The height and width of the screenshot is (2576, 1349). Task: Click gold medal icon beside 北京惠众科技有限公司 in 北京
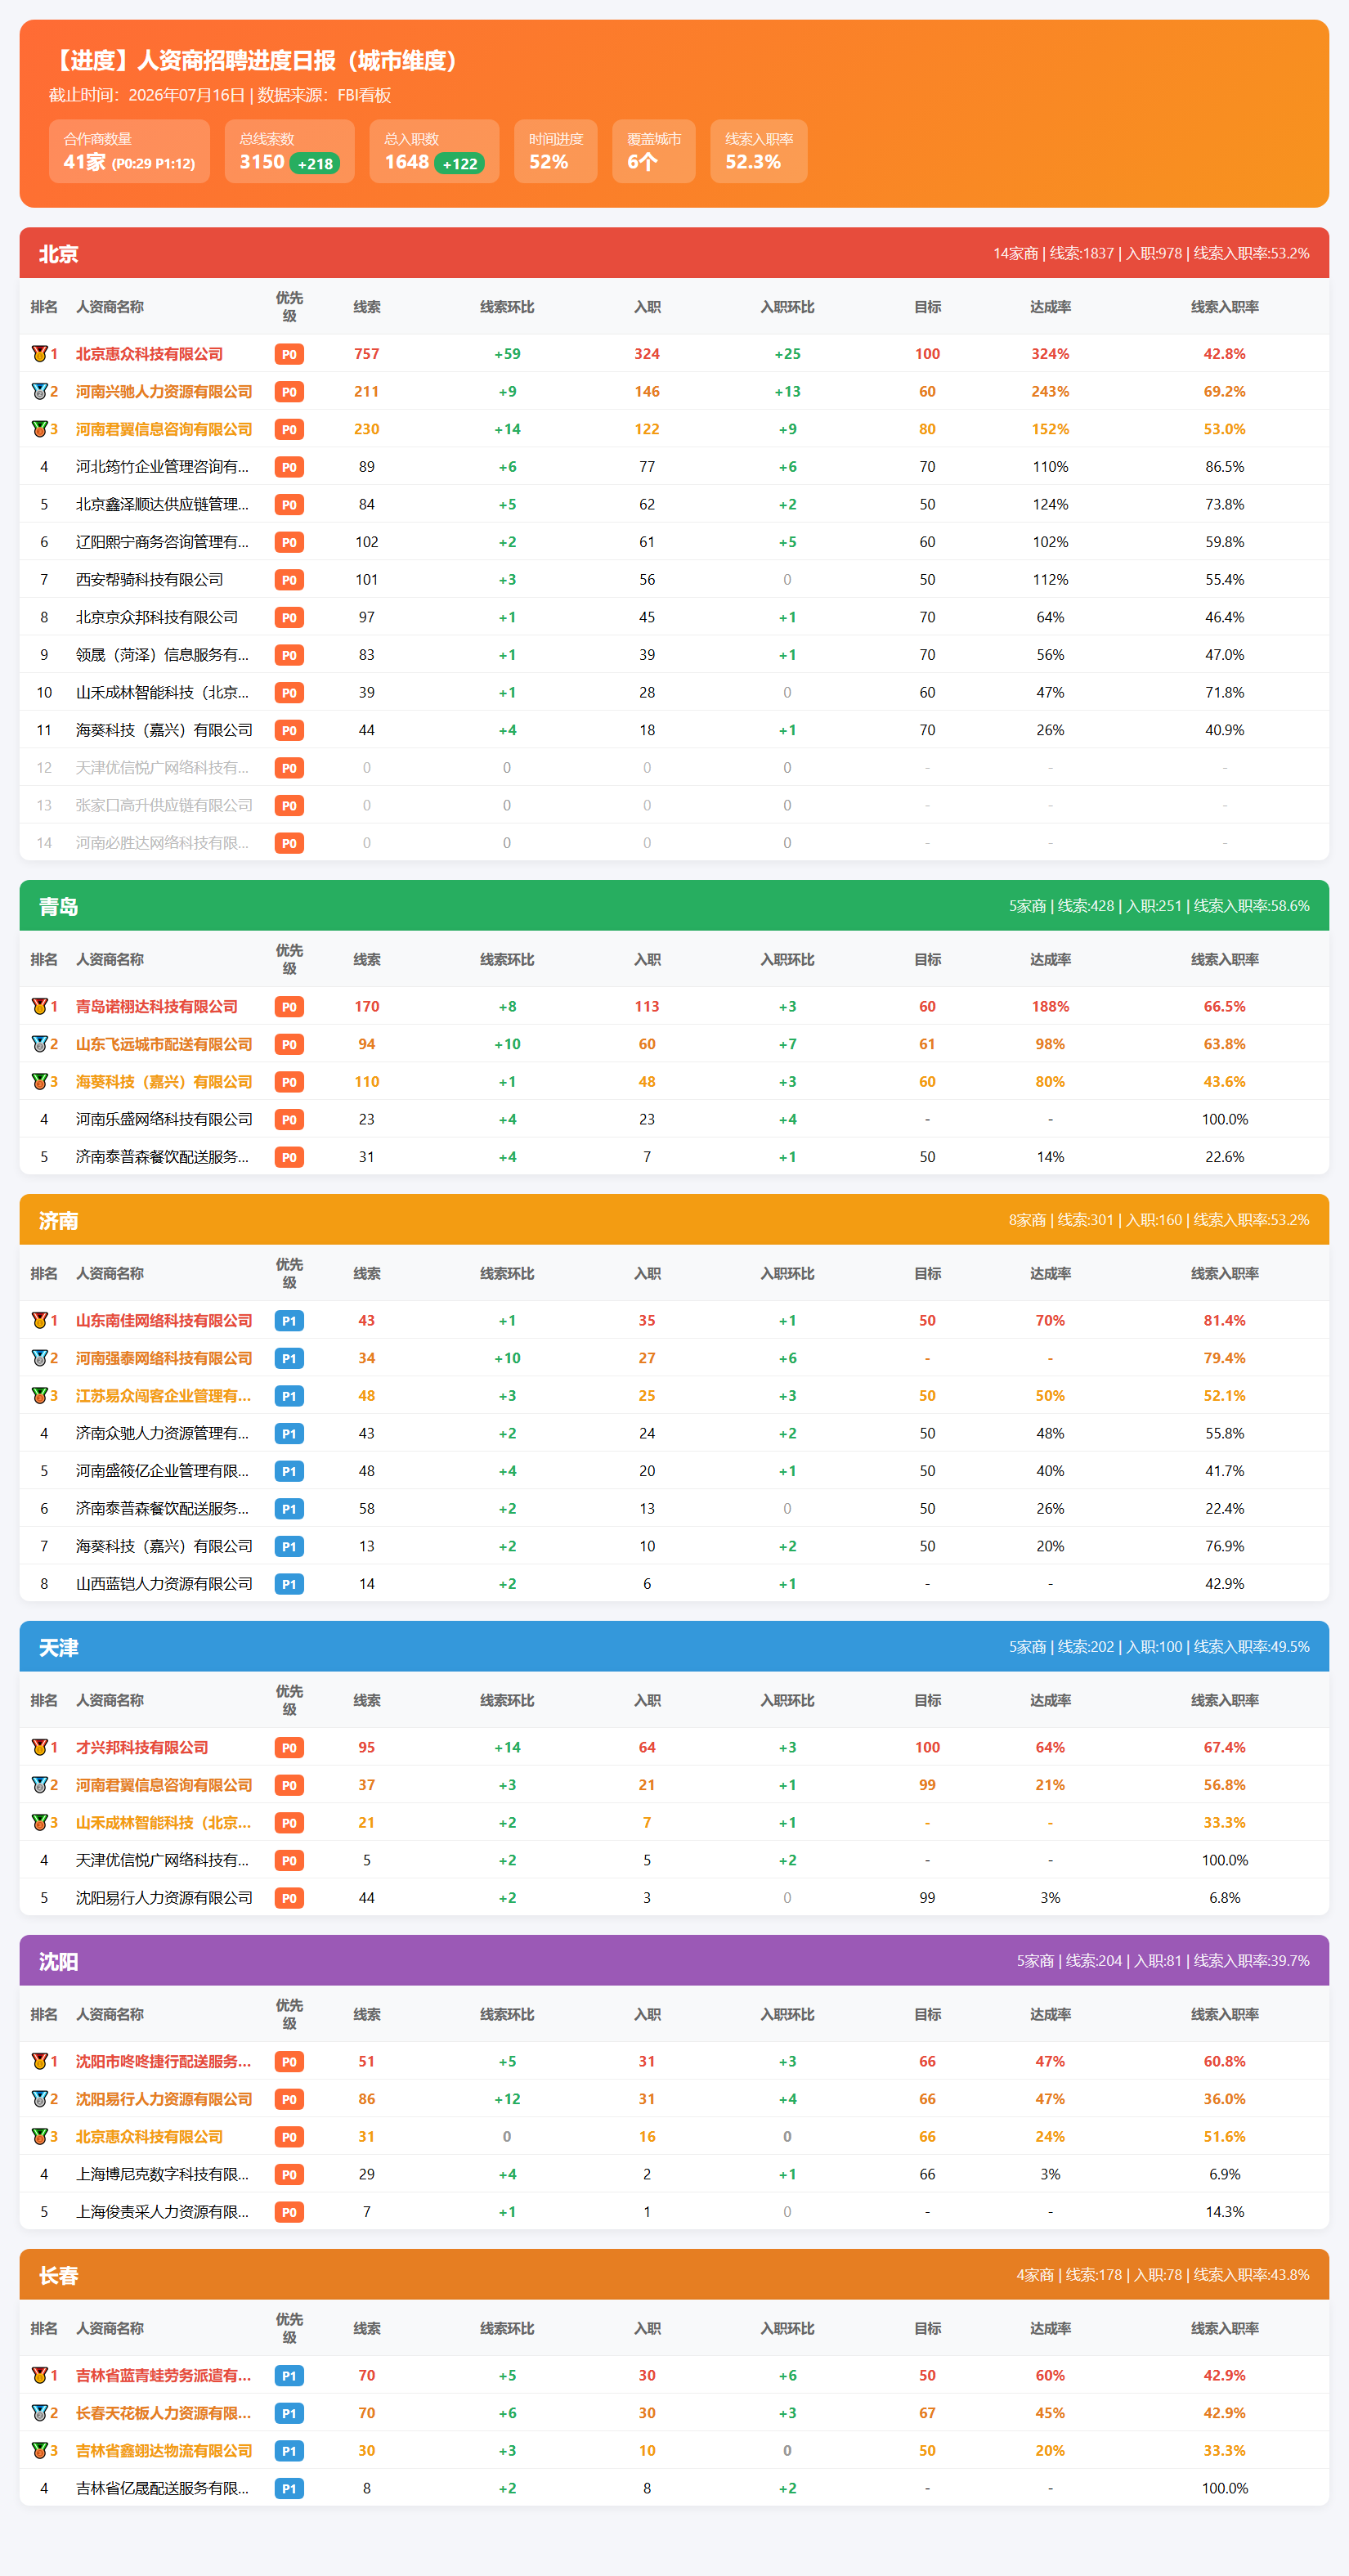point(39,354)
